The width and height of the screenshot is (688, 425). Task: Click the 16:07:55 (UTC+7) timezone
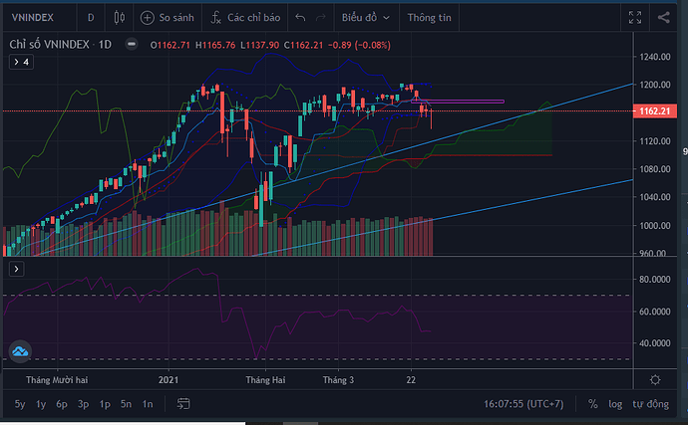(x=523, y=404)
